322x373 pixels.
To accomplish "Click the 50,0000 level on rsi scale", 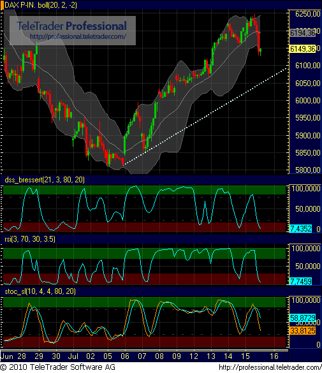I will coord(308,266).
